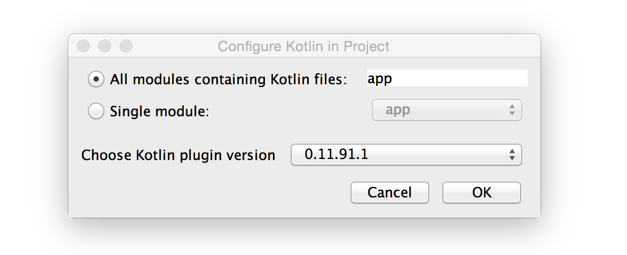Click the "All modules containing Kotlin files:" label text
627x255 pixels.
[228, 79]
